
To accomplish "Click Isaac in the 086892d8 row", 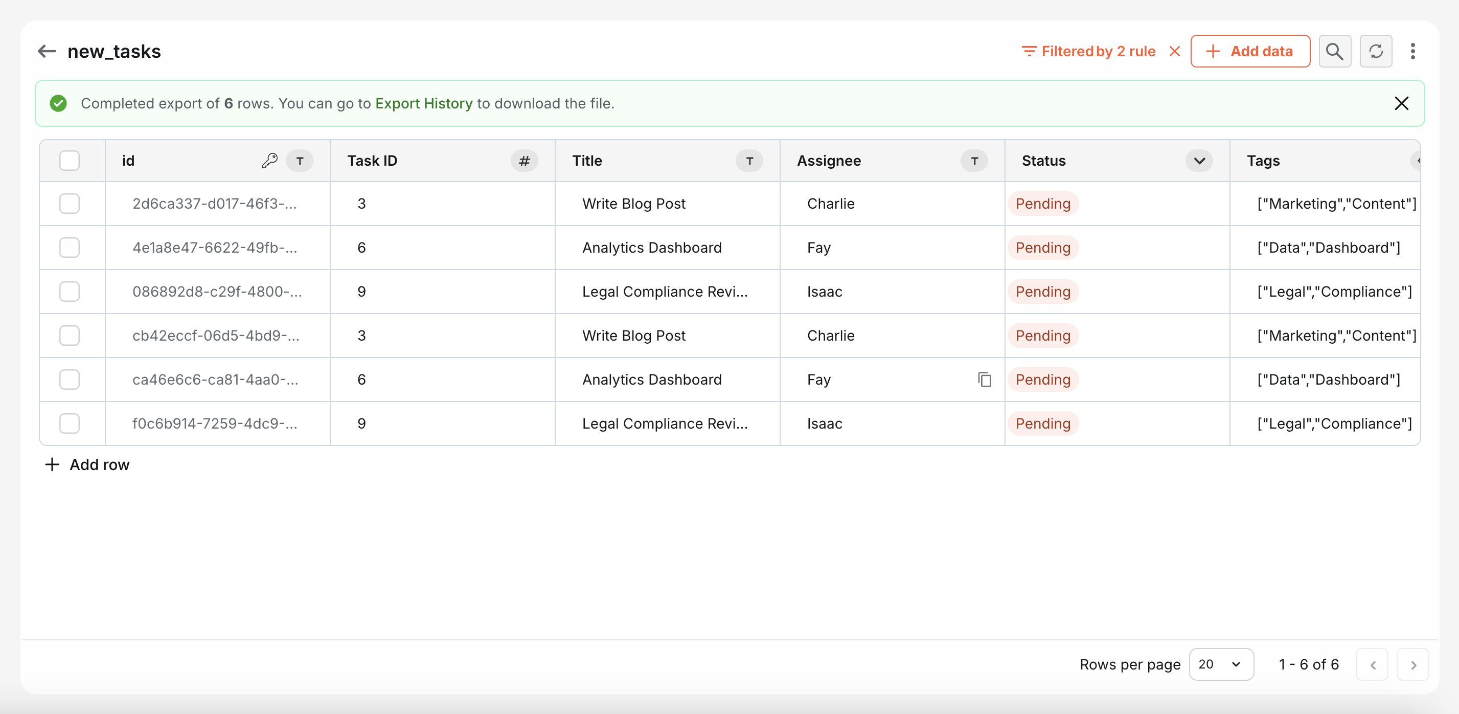I will (825, 292).
